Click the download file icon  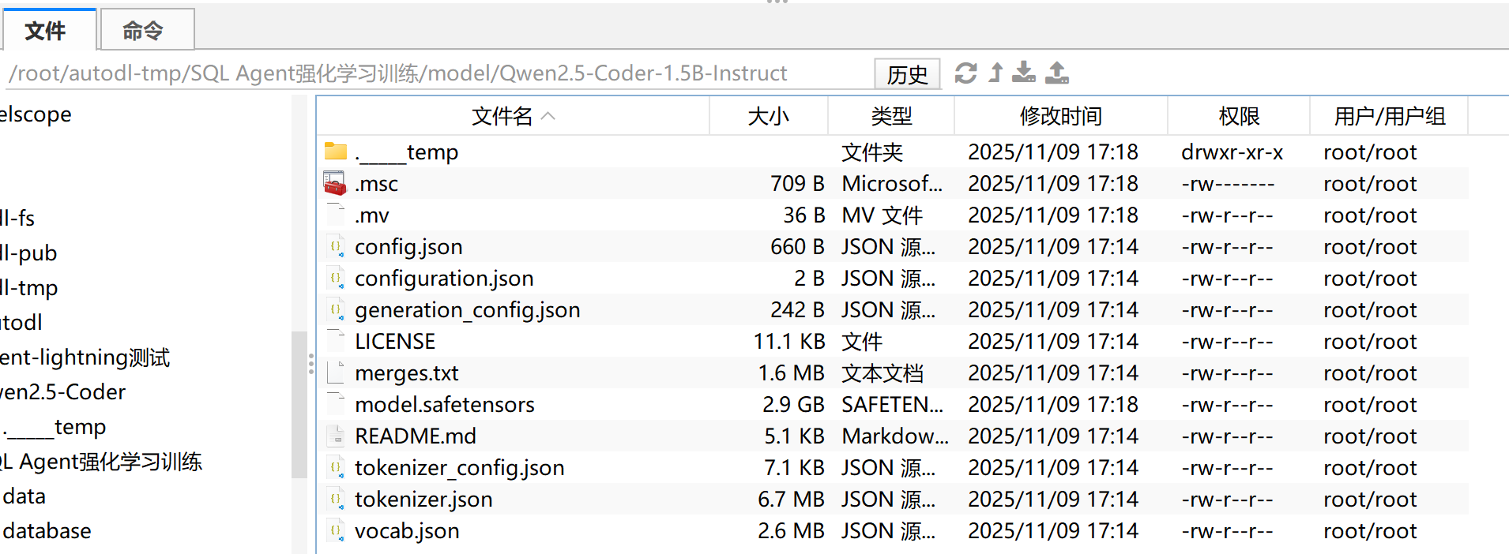click(1024, 73)
